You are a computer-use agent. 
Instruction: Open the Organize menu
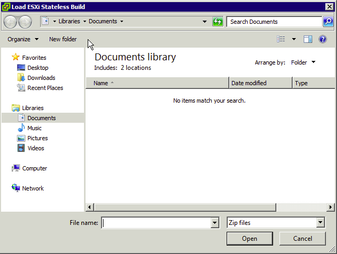click(23, 39)
